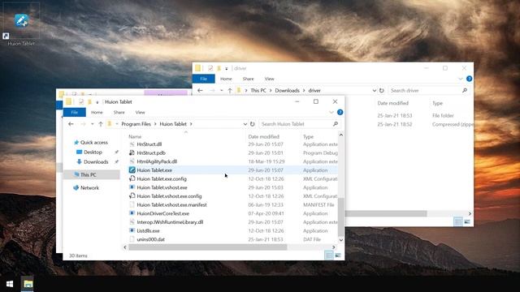Switch to details view in driver window

click(458, 221)
